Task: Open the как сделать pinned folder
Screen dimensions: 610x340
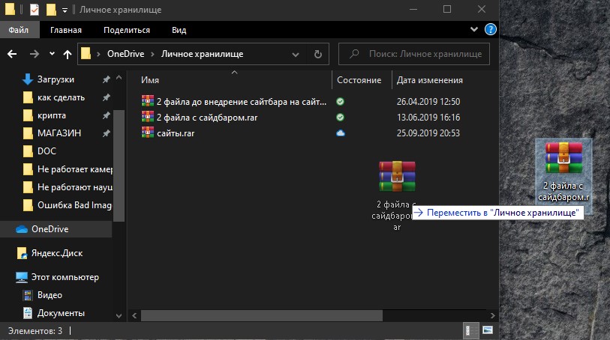Action: [61, 97]
